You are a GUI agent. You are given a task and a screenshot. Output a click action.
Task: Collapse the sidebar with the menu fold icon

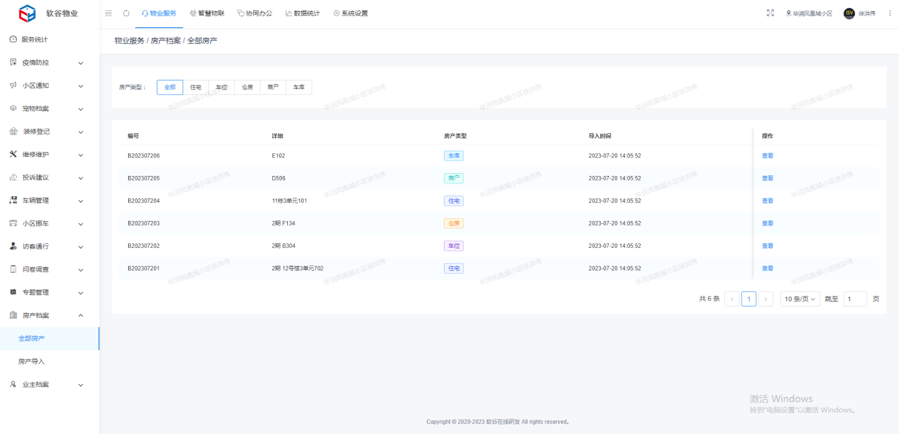point(108,13)
